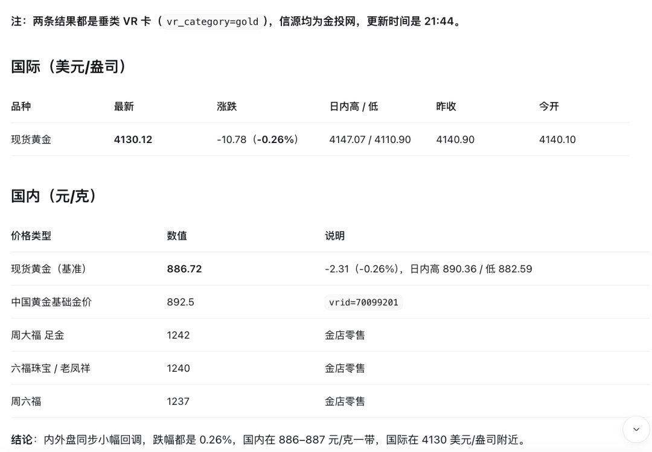The image size is (652, 452).
Task: Click the value 1242
Action: (178, 335)
